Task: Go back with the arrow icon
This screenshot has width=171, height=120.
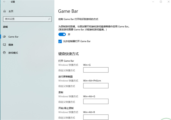Action: coord(4,2)
